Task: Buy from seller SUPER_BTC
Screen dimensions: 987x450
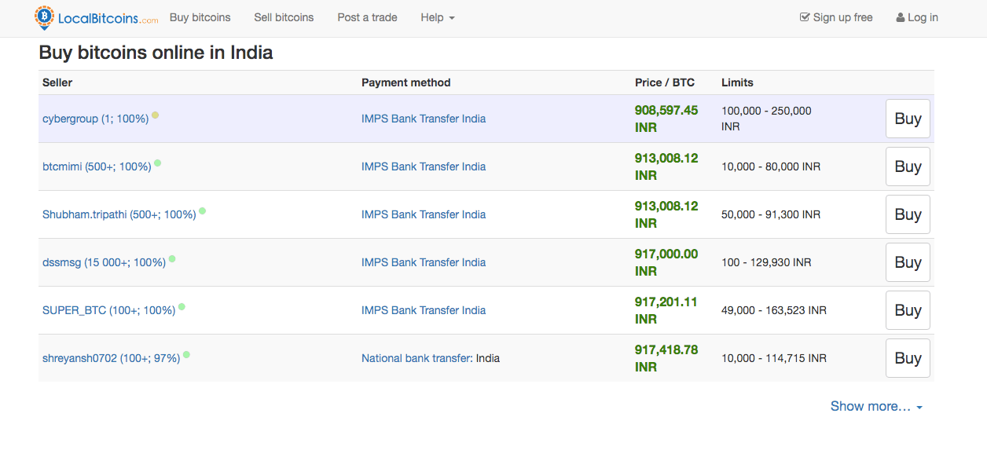Action: tap(908, 310)
